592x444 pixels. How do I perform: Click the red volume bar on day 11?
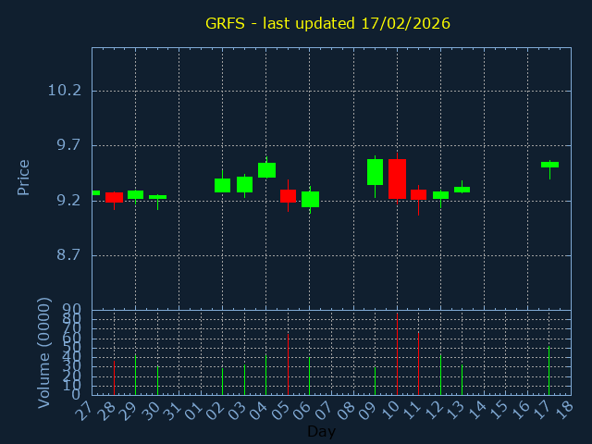[x=418, y=363]
